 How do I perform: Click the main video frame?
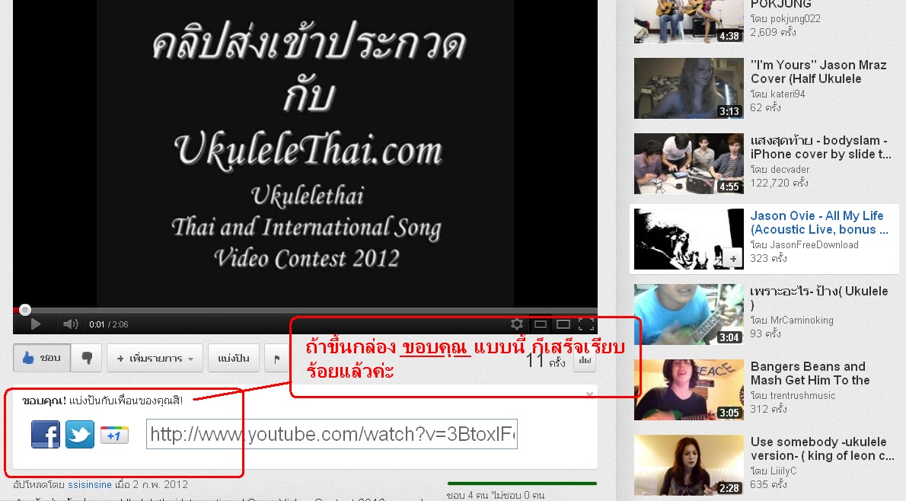point(305,153)
